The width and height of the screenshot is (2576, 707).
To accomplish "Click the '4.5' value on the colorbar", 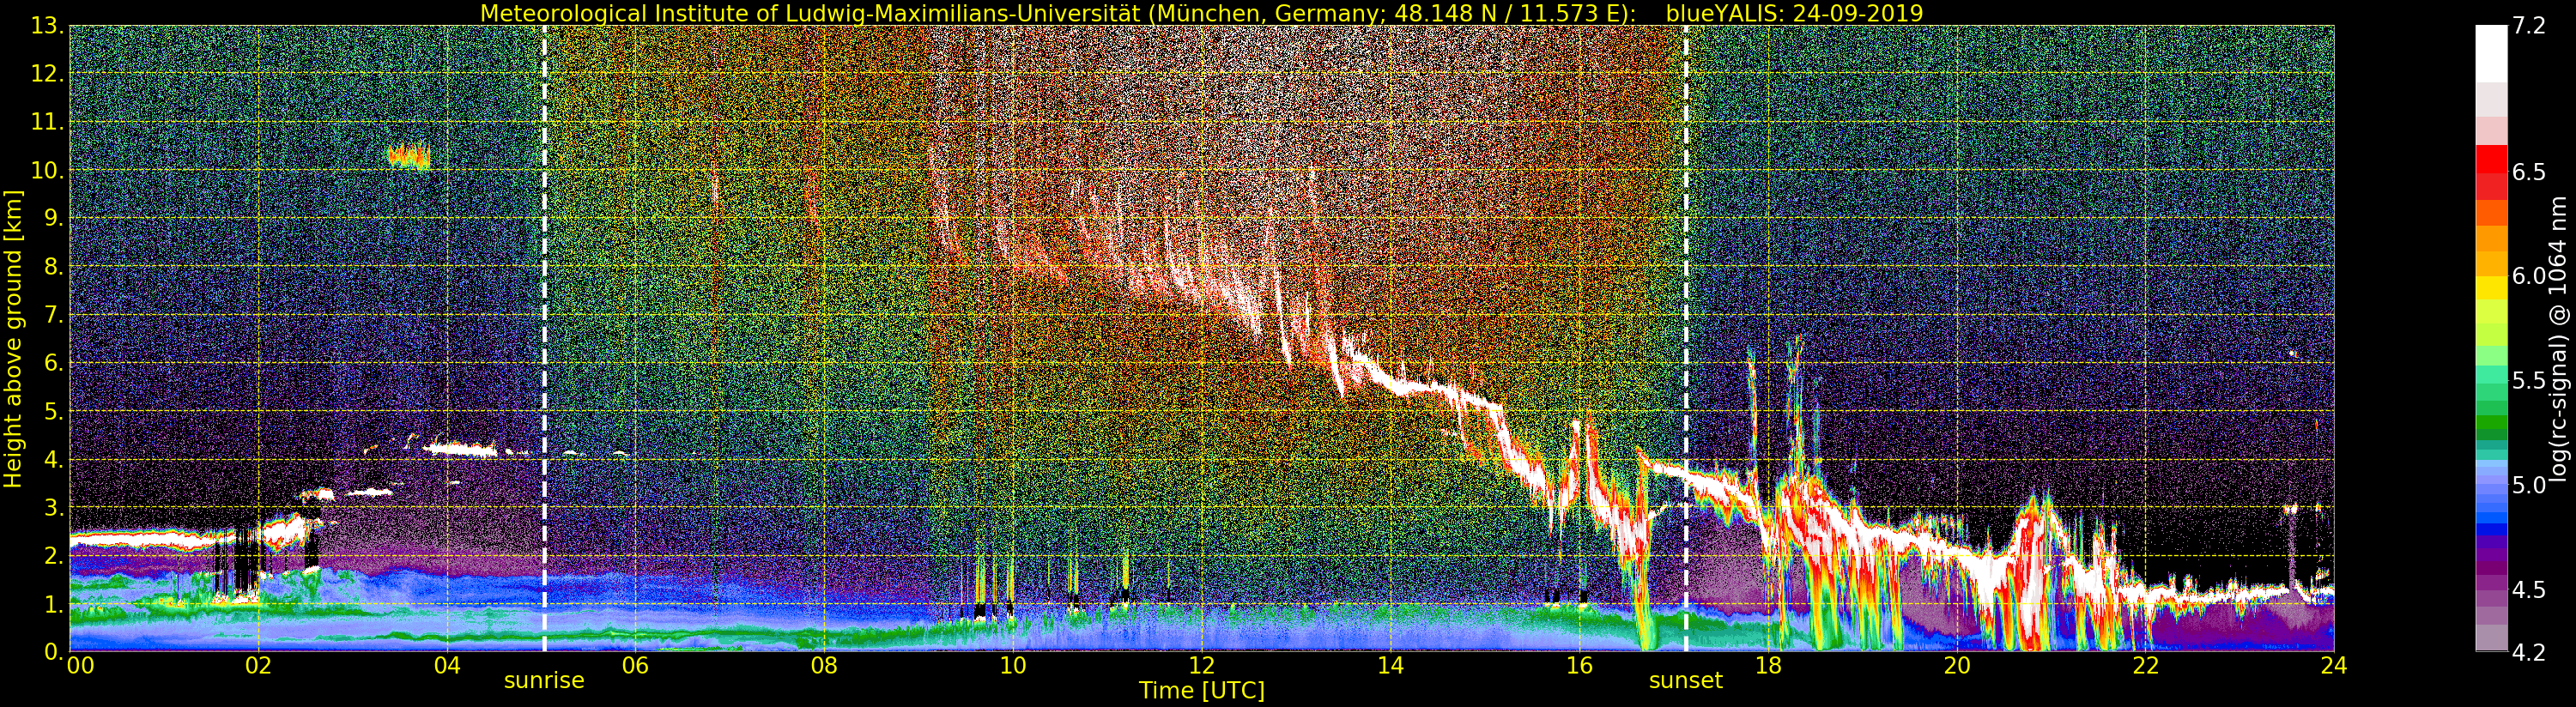I will pyautogui.click(x=2528, y=589).
